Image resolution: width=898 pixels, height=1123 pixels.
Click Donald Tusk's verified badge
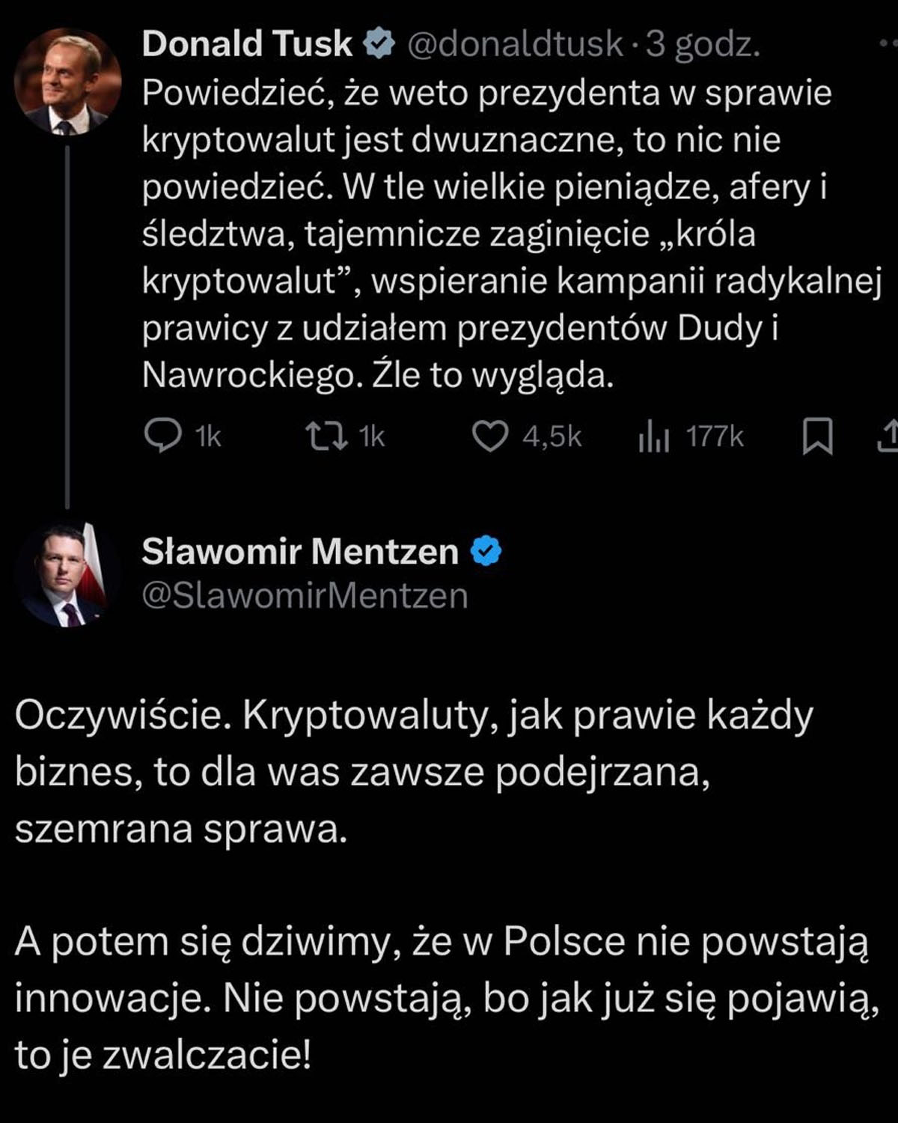pyautogui.click(x=379, y=44)
